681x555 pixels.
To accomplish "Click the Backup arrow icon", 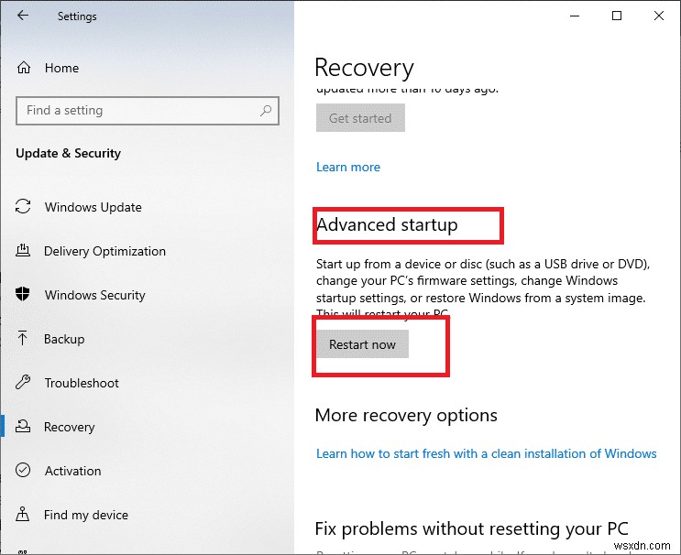I will 24,339.
